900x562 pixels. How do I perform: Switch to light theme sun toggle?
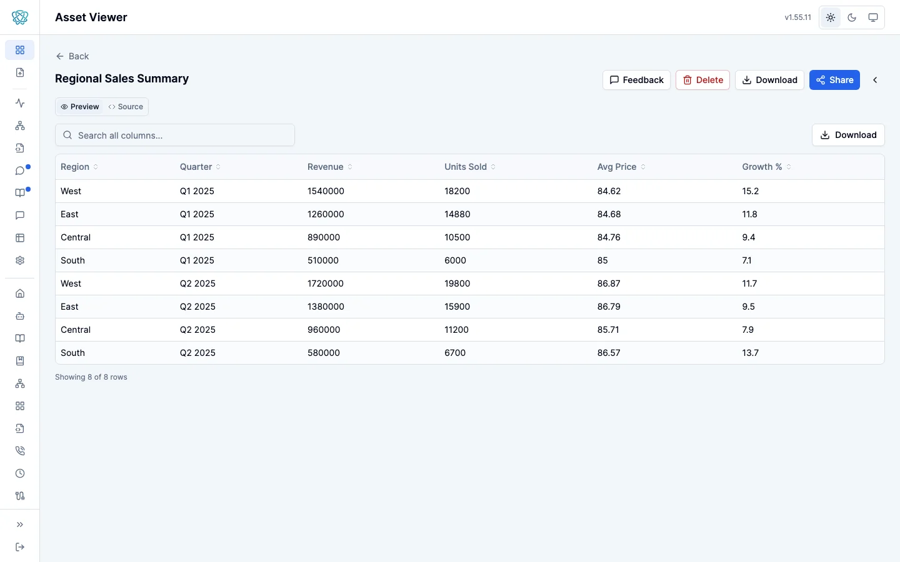point(831,17)
